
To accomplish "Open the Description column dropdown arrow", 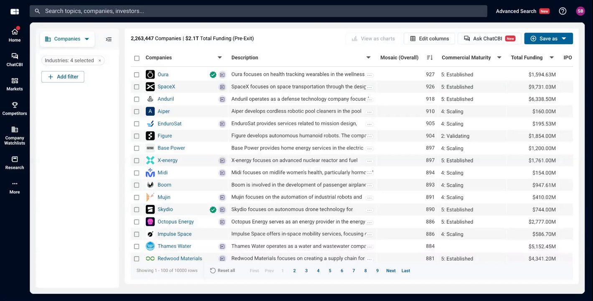I will (368, 58).
